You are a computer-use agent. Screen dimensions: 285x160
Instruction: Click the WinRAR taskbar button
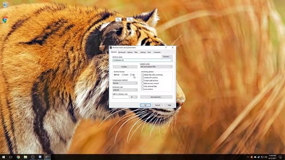(x=47, y=157)
